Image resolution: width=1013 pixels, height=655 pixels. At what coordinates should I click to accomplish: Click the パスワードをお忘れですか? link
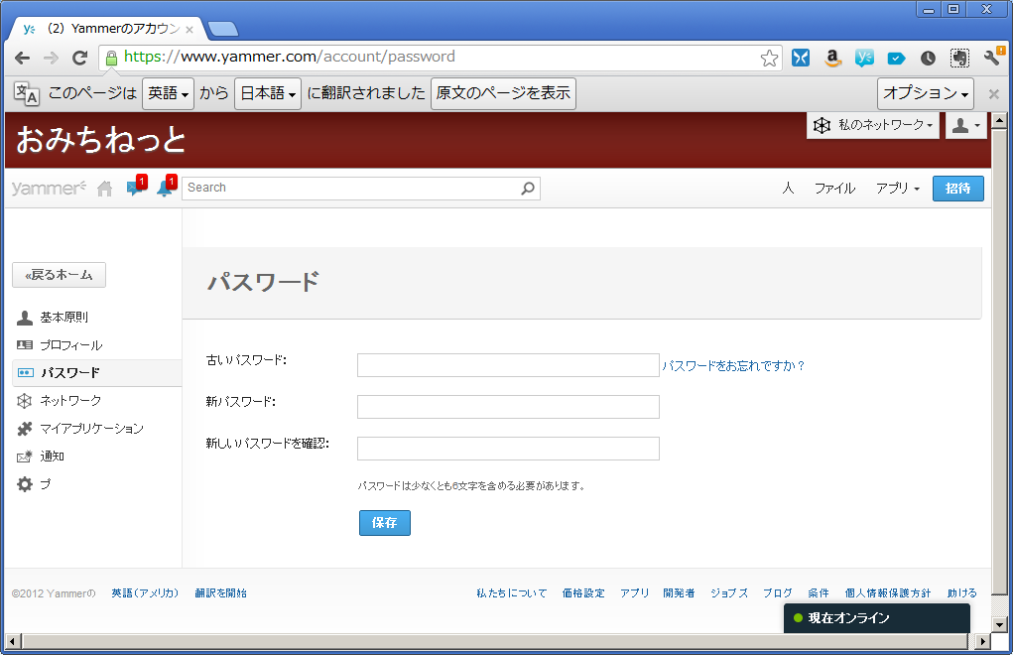point(732,365)
